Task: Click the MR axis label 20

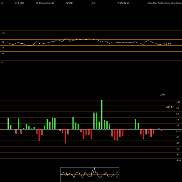Action: [x=177, y=126]
